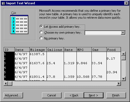Click the Import Text Wizard title bar icon

coord(3,3)
